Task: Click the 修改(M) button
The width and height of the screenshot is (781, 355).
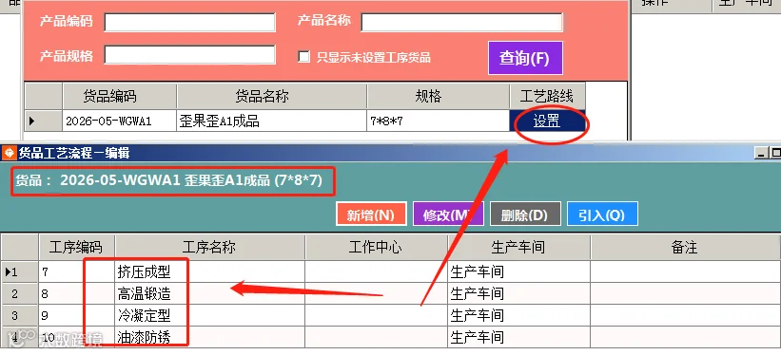Action: point(448,215)
